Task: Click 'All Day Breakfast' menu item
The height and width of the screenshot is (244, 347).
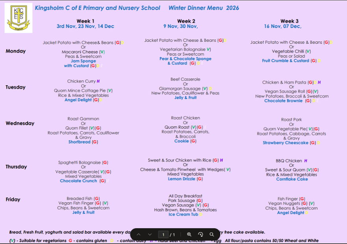Action: coord(186,196)
